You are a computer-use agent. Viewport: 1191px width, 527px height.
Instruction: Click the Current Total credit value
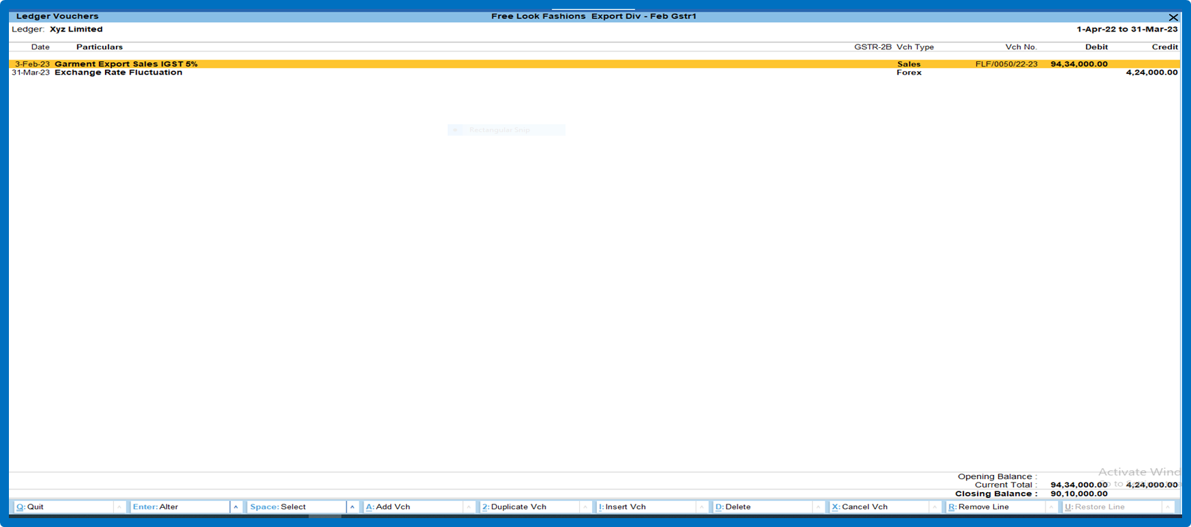(x=1152, y=485)
